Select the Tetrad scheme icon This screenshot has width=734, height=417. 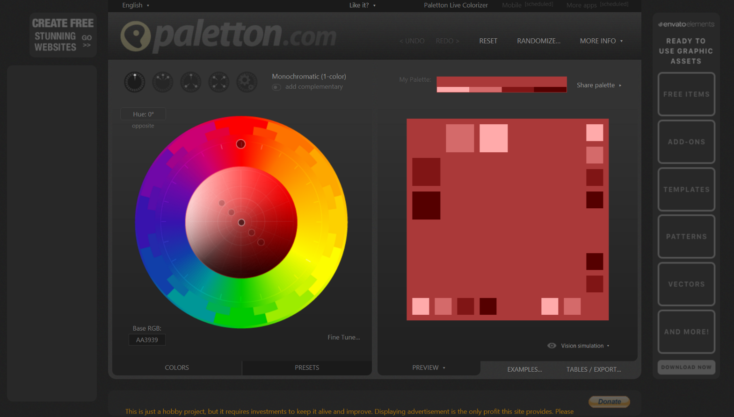point(219,82)
